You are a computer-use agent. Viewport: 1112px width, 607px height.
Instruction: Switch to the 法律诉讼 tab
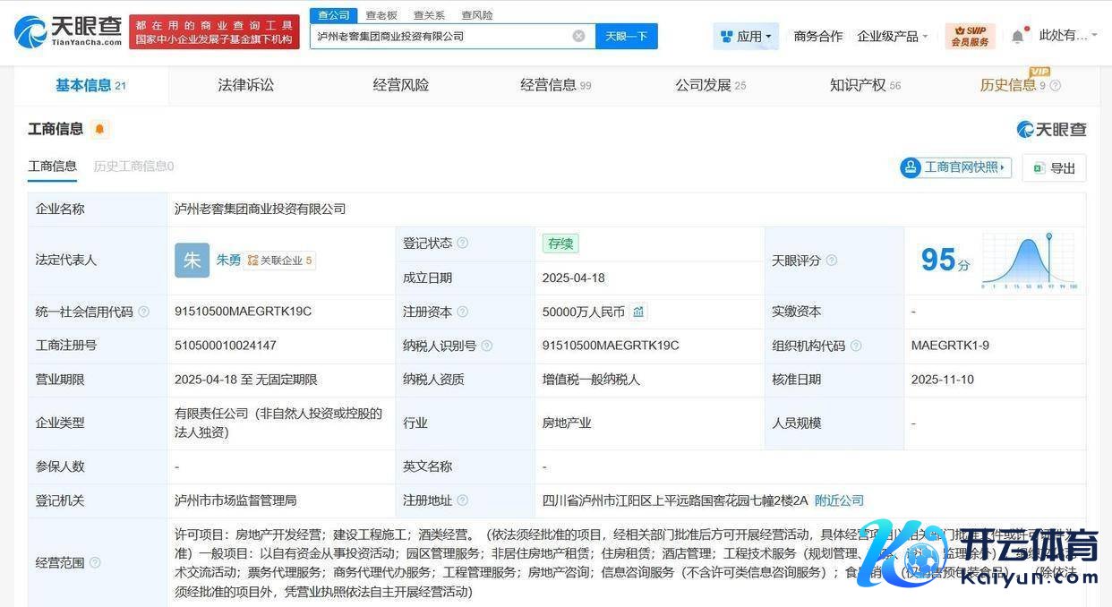coord(246,85)
